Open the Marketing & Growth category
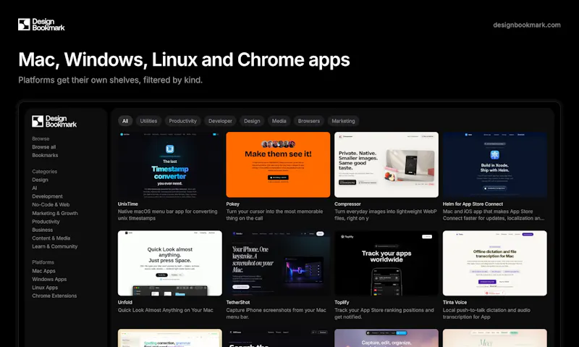The width and height of the screenshot is (579, 347). (x=55, y=213)
